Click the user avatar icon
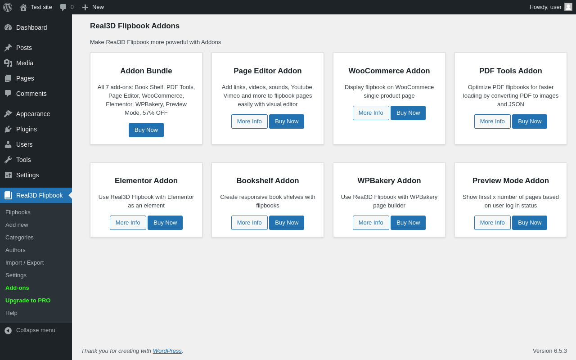Viewport: 576px width, 360px height. (568, 7)
